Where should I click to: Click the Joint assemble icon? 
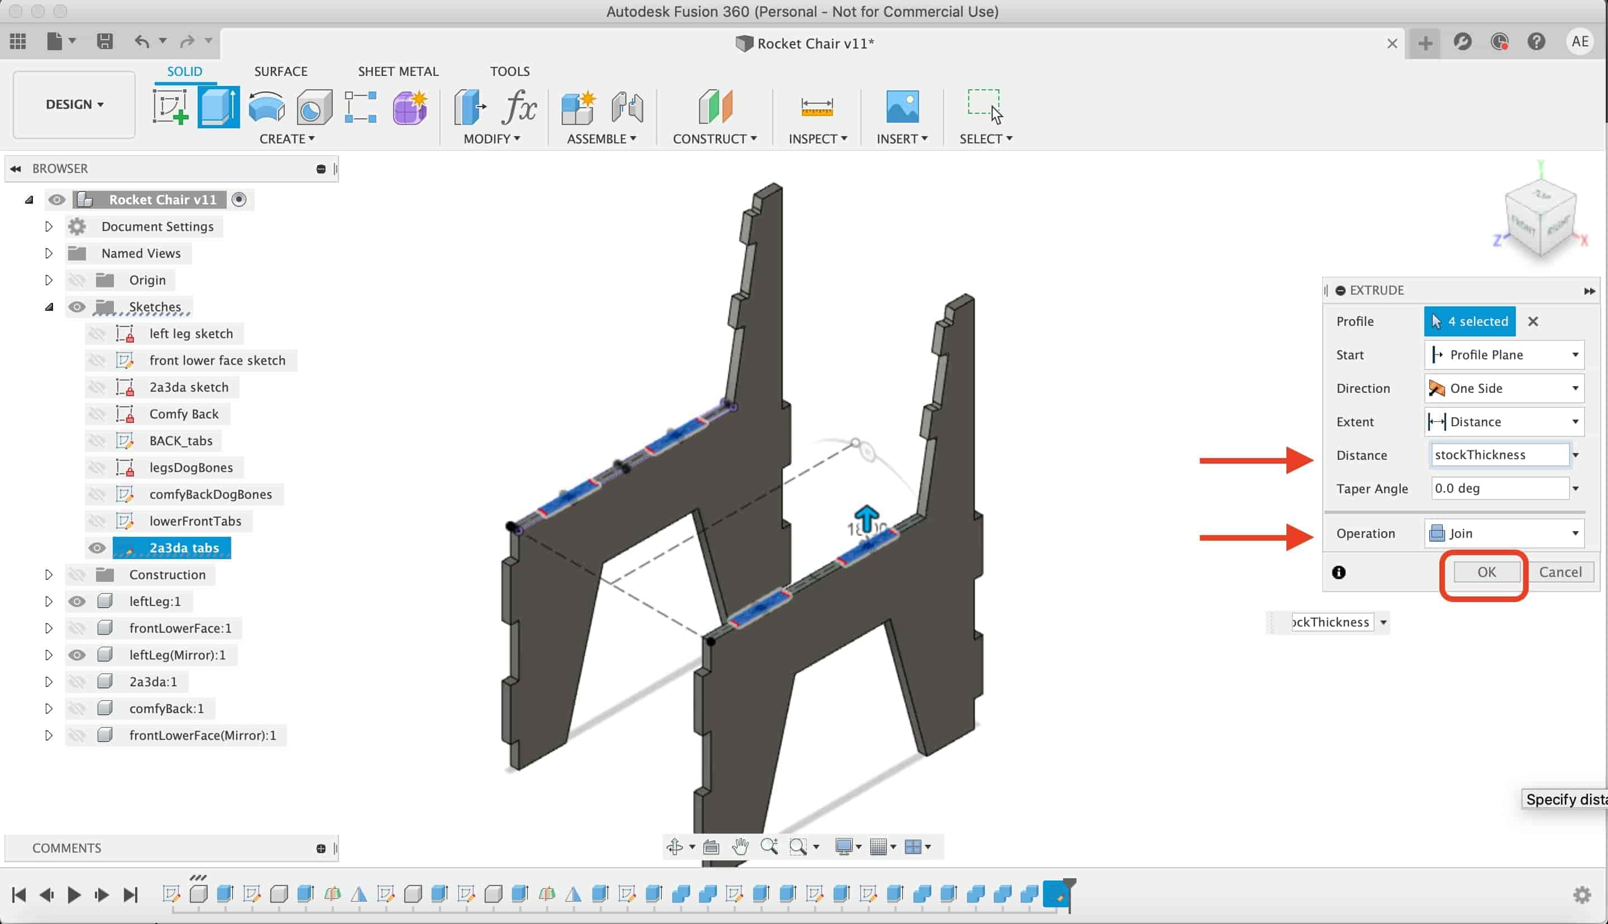tap(627, 107)
